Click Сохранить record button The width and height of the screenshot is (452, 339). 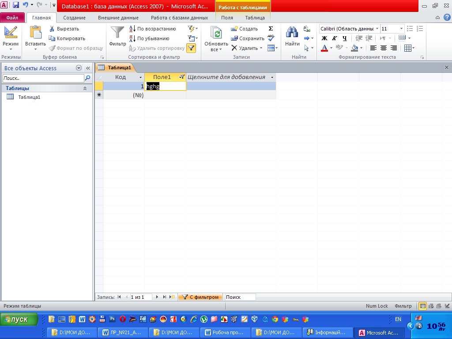point(248,38)
